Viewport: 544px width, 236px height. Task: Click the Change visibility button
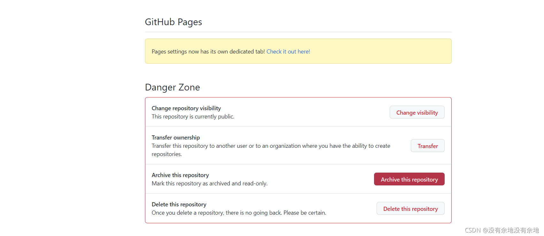(417, 112)
